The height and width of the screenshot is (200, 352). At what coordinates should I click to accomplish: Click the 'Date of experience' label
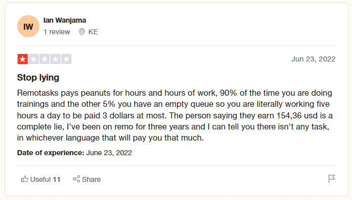51,153
